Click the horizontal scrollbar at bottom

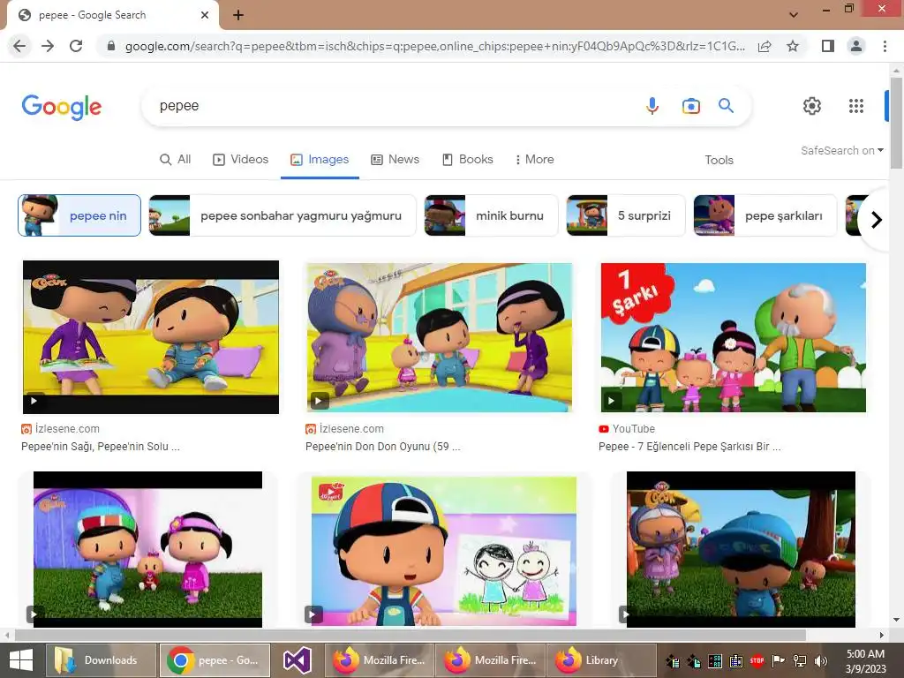(x=410, y=636)
